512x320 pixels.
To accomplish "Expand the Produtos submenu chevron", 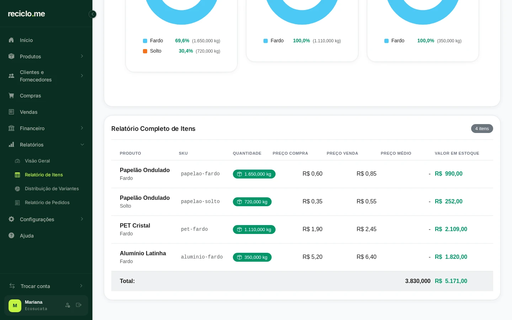I will click(82, 56).
